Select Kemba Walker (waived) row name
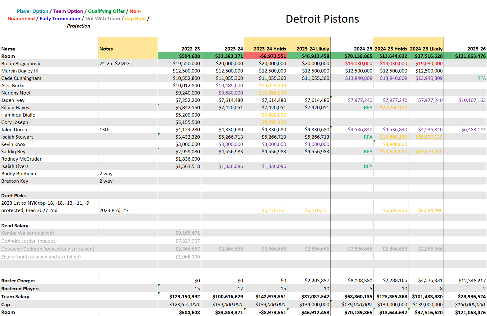487x316 pixels. 28,233
